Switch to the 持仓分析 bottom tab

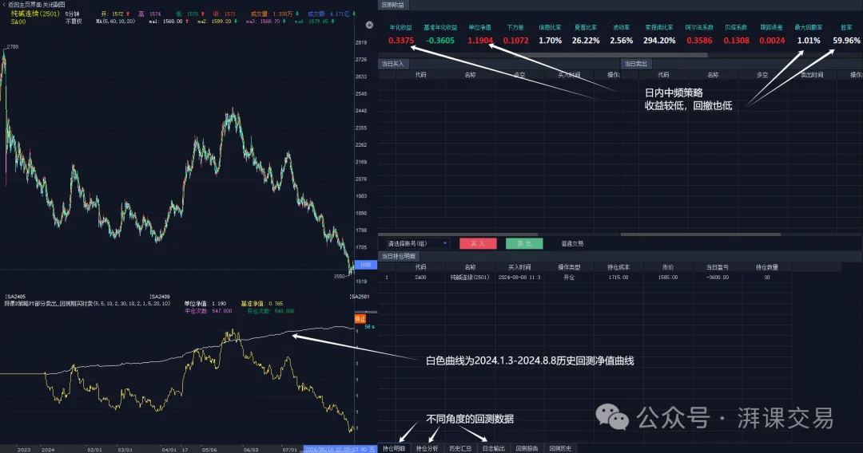[427, 448]
